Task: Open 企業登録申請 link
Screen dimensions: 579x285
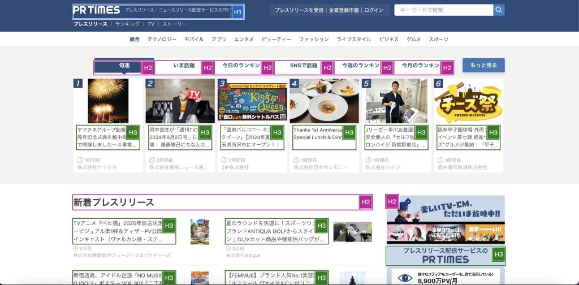Action: pyautogui.click(x=344, y=10)
